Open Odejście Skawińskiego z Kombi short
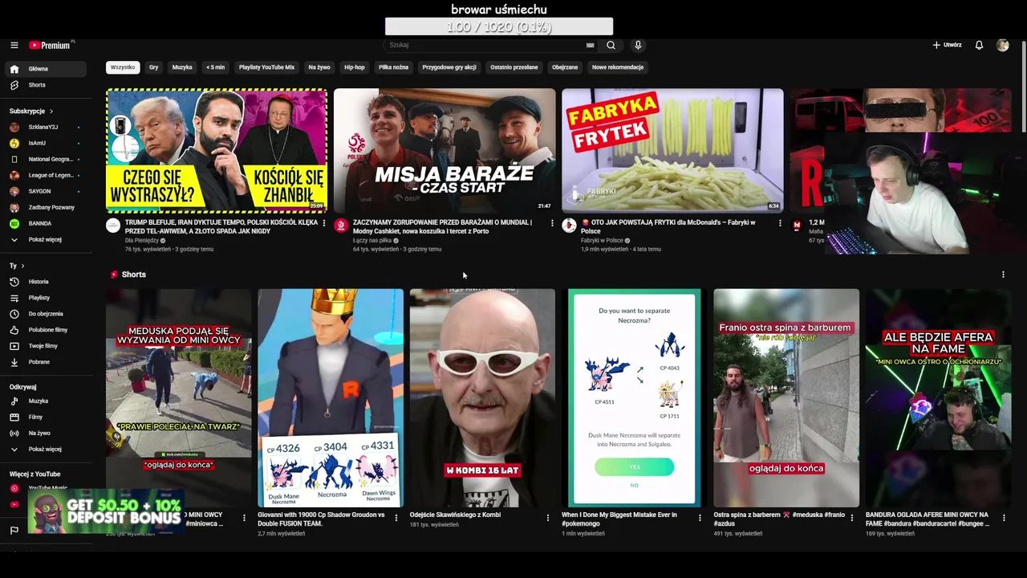The height and width of the screenshot is (578, 1027). pyautogui.click(x=482, y=398)
